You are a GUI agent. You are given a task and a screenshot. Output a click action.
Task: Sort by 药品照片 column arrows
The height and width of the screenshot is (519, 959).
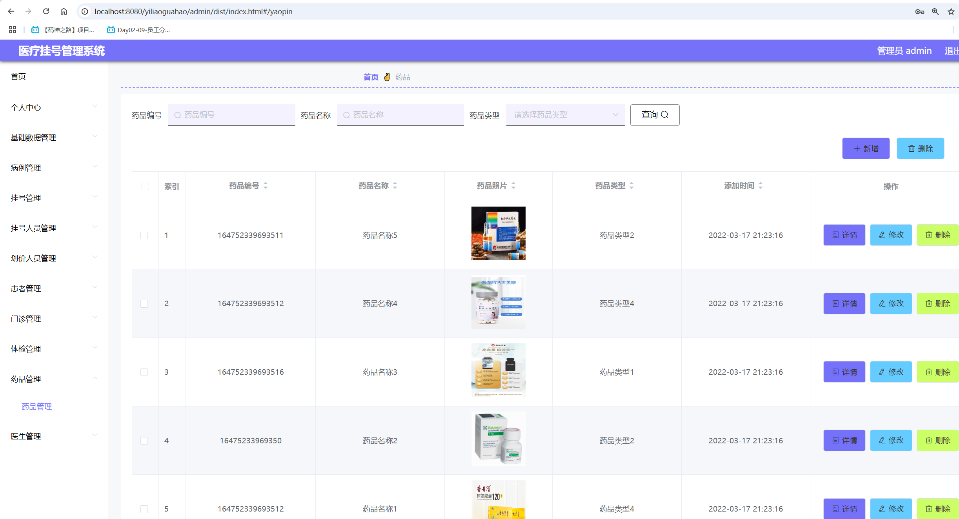click(513, 185)
